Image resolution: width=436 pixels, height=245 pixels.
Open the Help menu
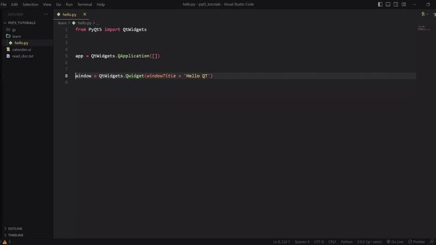pos(101,5)
